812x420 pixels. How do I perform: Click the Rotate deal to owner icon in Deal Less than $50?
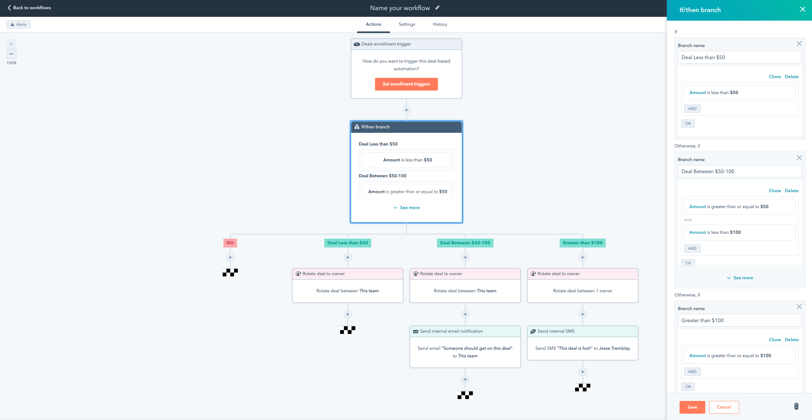point(299,274)
